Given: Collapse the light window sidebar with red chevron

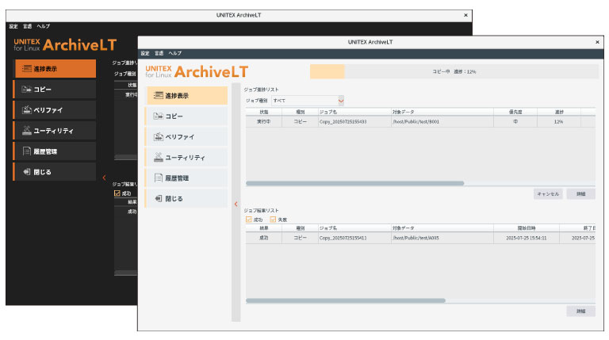Looking at the screenshot, I should 236,204.
